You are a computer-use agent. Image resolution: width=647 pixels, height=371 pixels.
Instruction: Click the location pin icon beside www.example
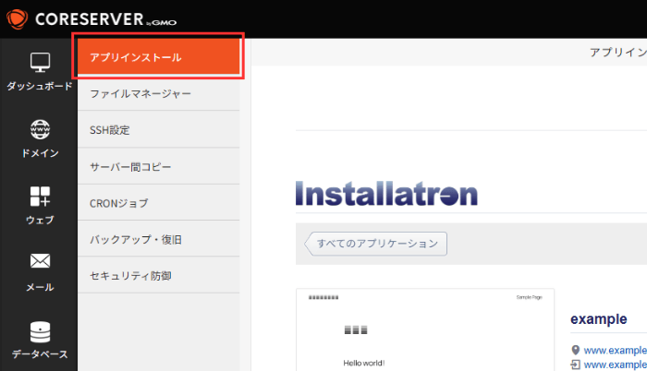[575, 351]
